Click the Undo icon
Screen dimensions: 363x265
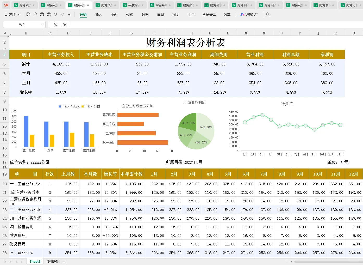[55, 14]
